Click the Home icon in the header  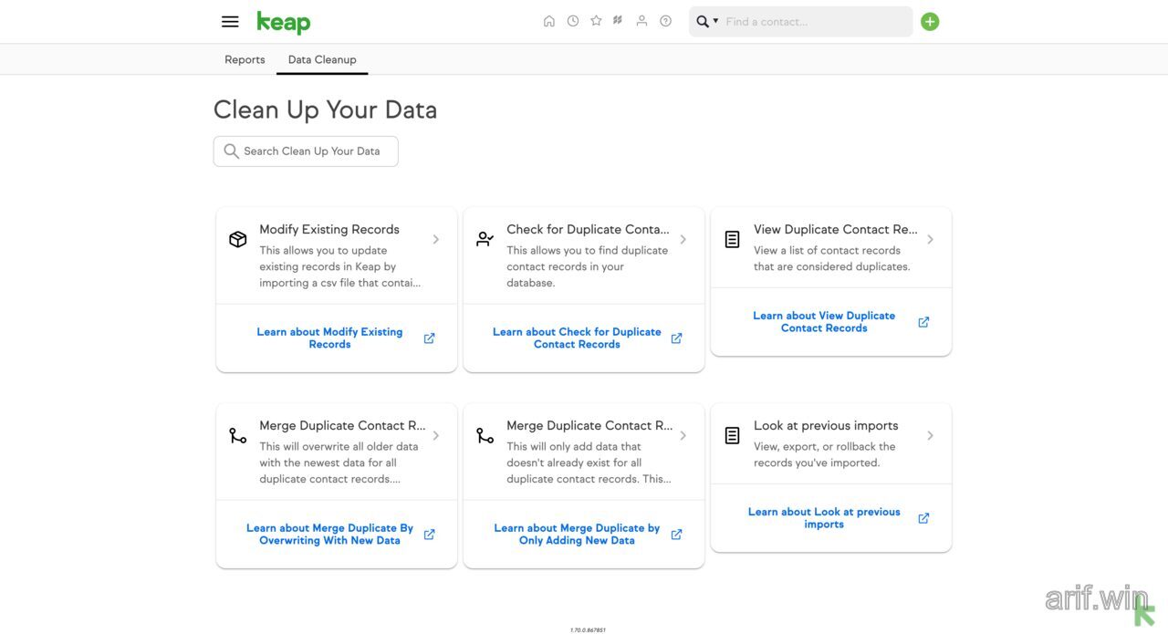tap(549, 20)
